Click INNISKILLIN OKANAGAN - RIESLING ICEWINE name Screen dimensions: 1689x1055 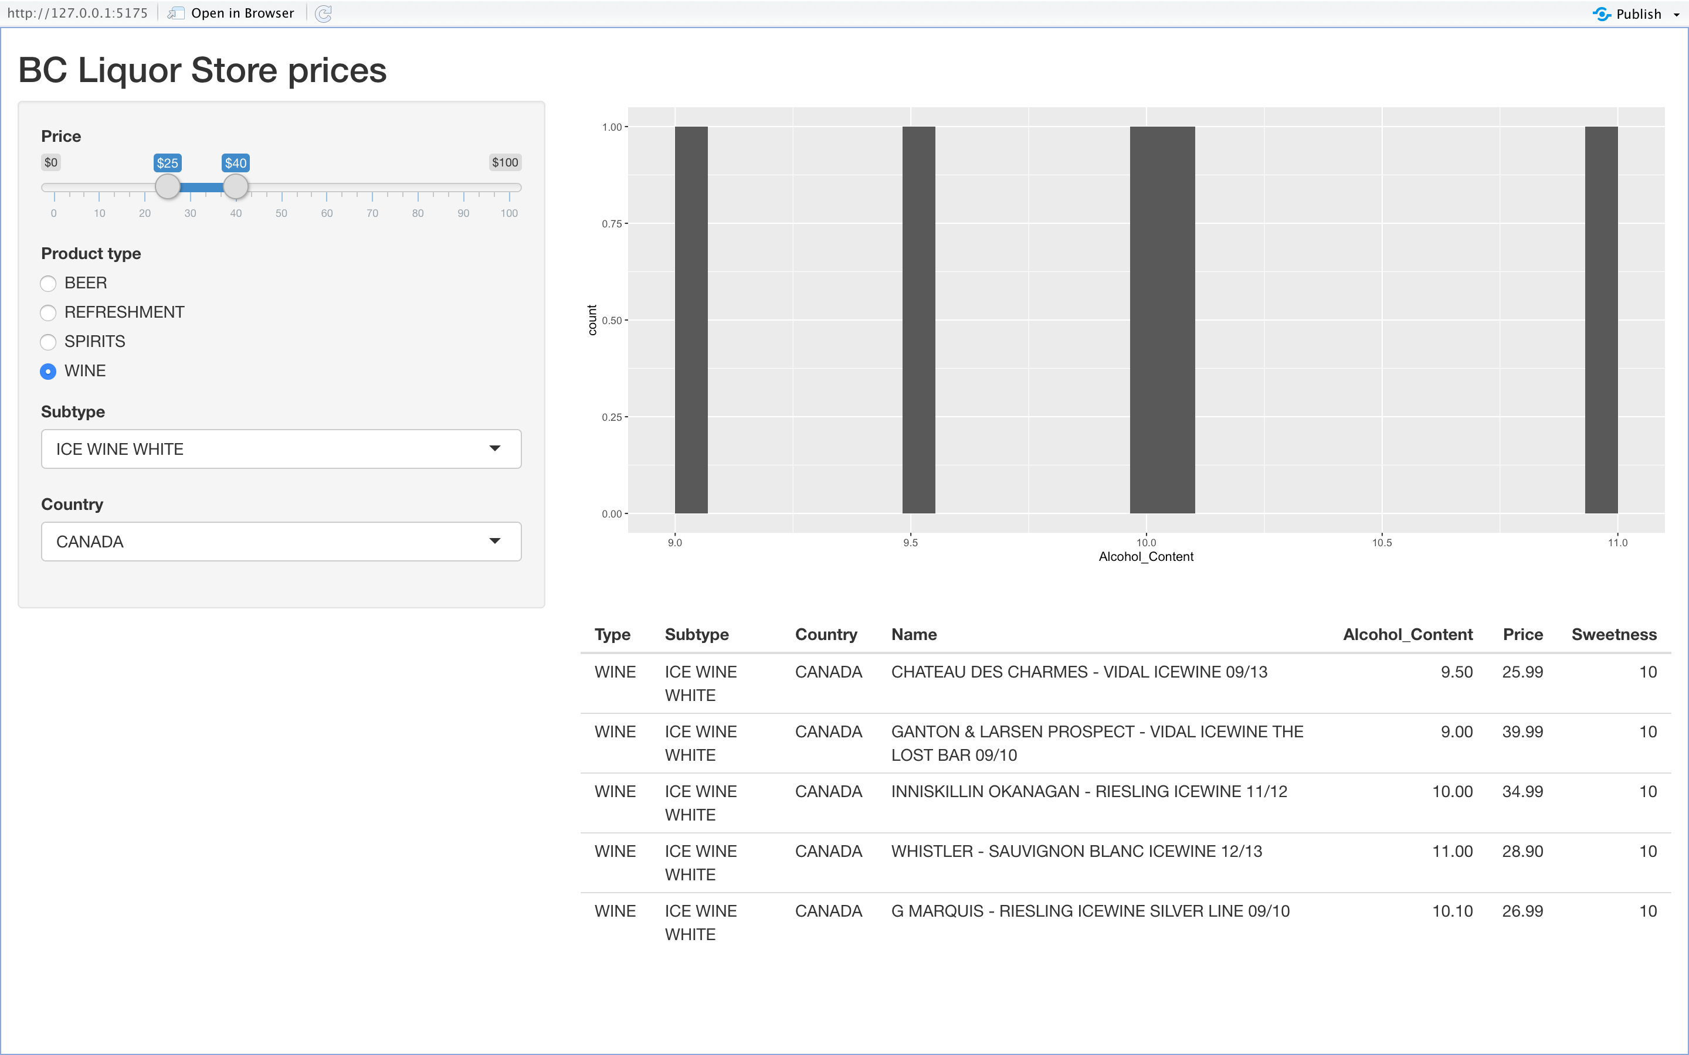click(x=1089, y=791)
